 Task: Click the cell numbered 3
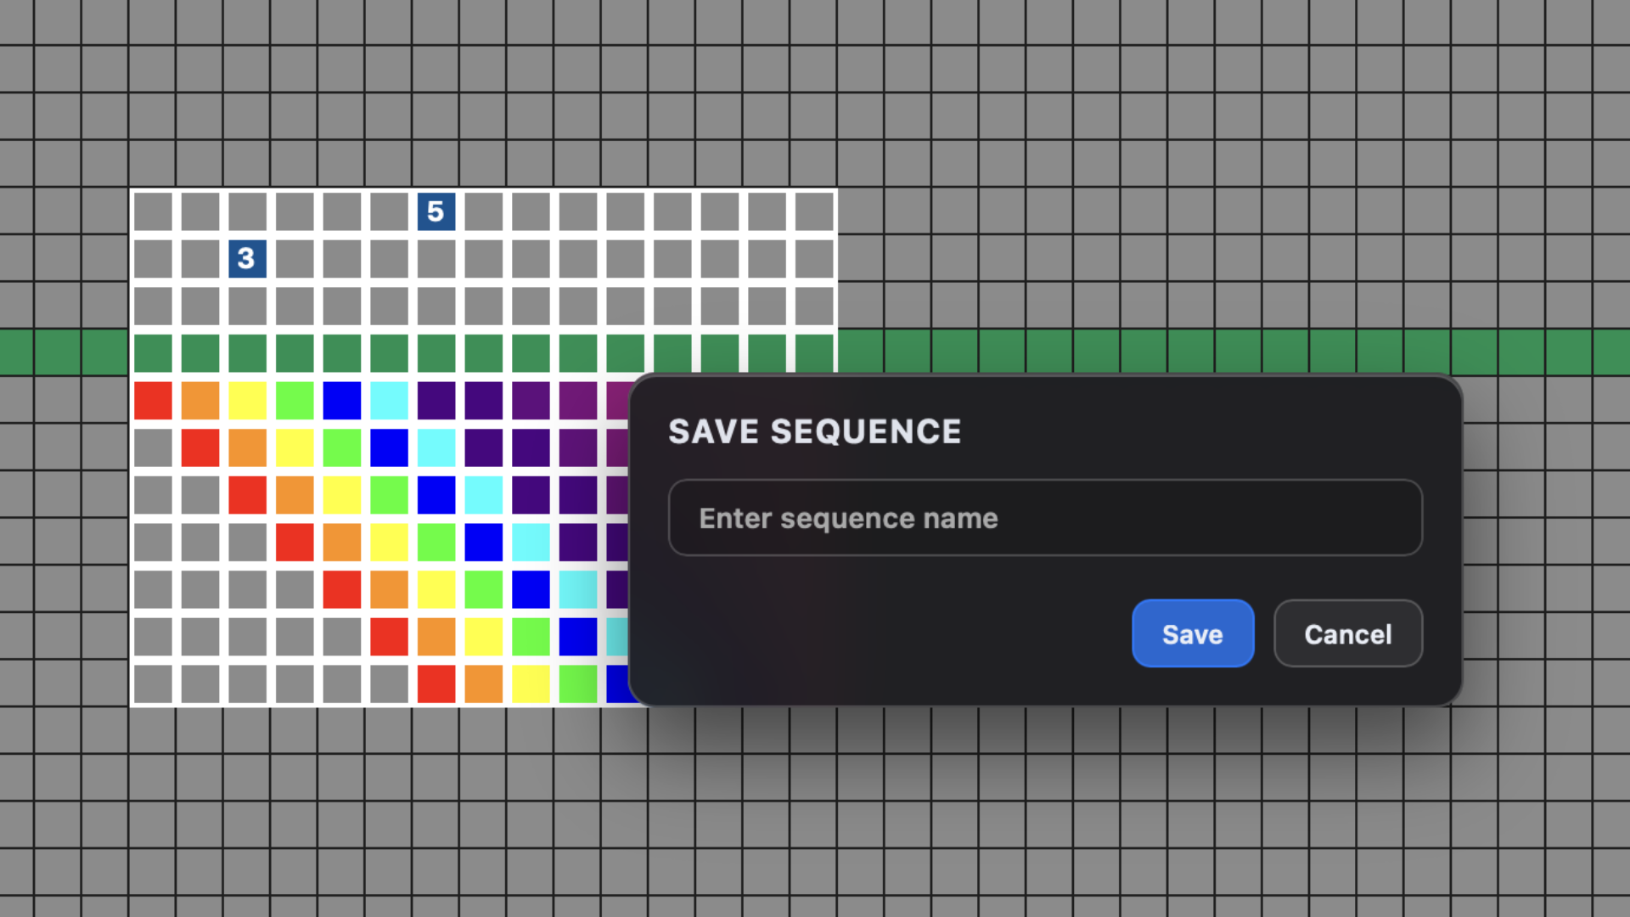(x=247, y=259)
